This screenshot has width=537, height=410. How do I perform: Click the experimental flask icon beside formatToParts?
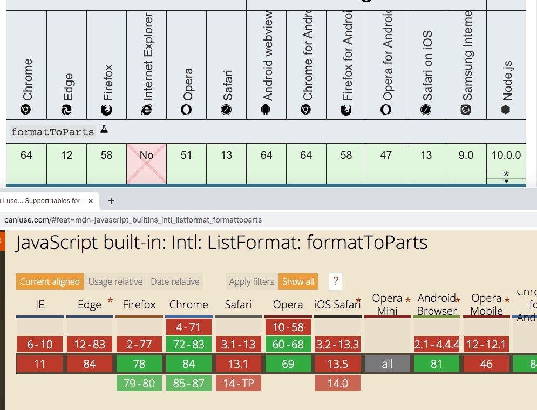click(104, 129)
